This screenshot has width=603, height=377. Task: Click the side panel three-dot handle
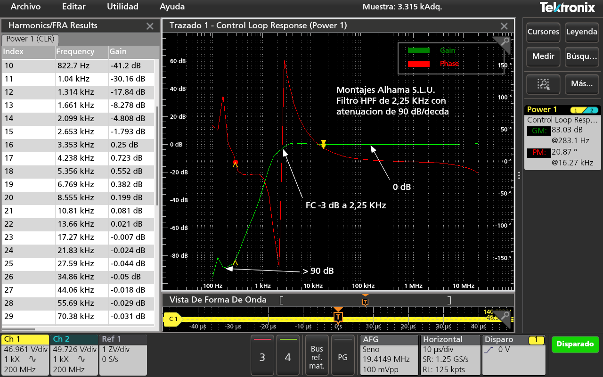point(519,175)
